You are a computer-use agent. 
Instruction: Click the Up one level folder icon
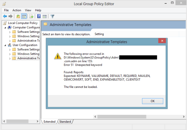pos(18,16)
